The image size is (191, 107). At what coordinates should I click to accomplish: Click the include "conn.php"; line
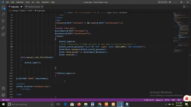(65, 28)
